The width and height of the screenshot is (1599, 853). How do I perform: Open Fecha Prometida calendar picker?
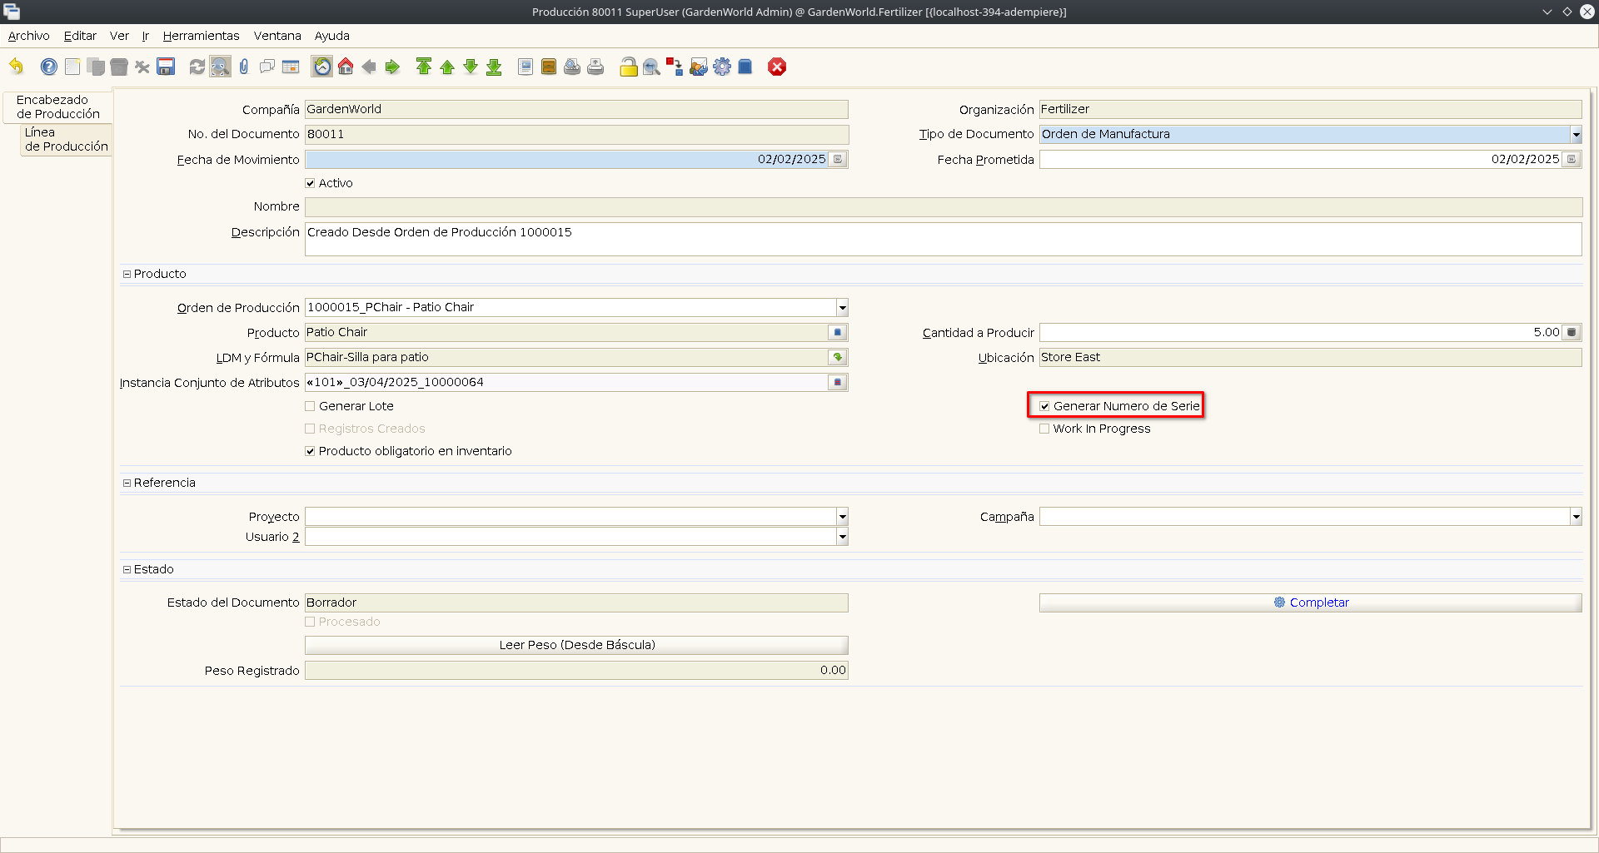click(x=1572, y=159)
